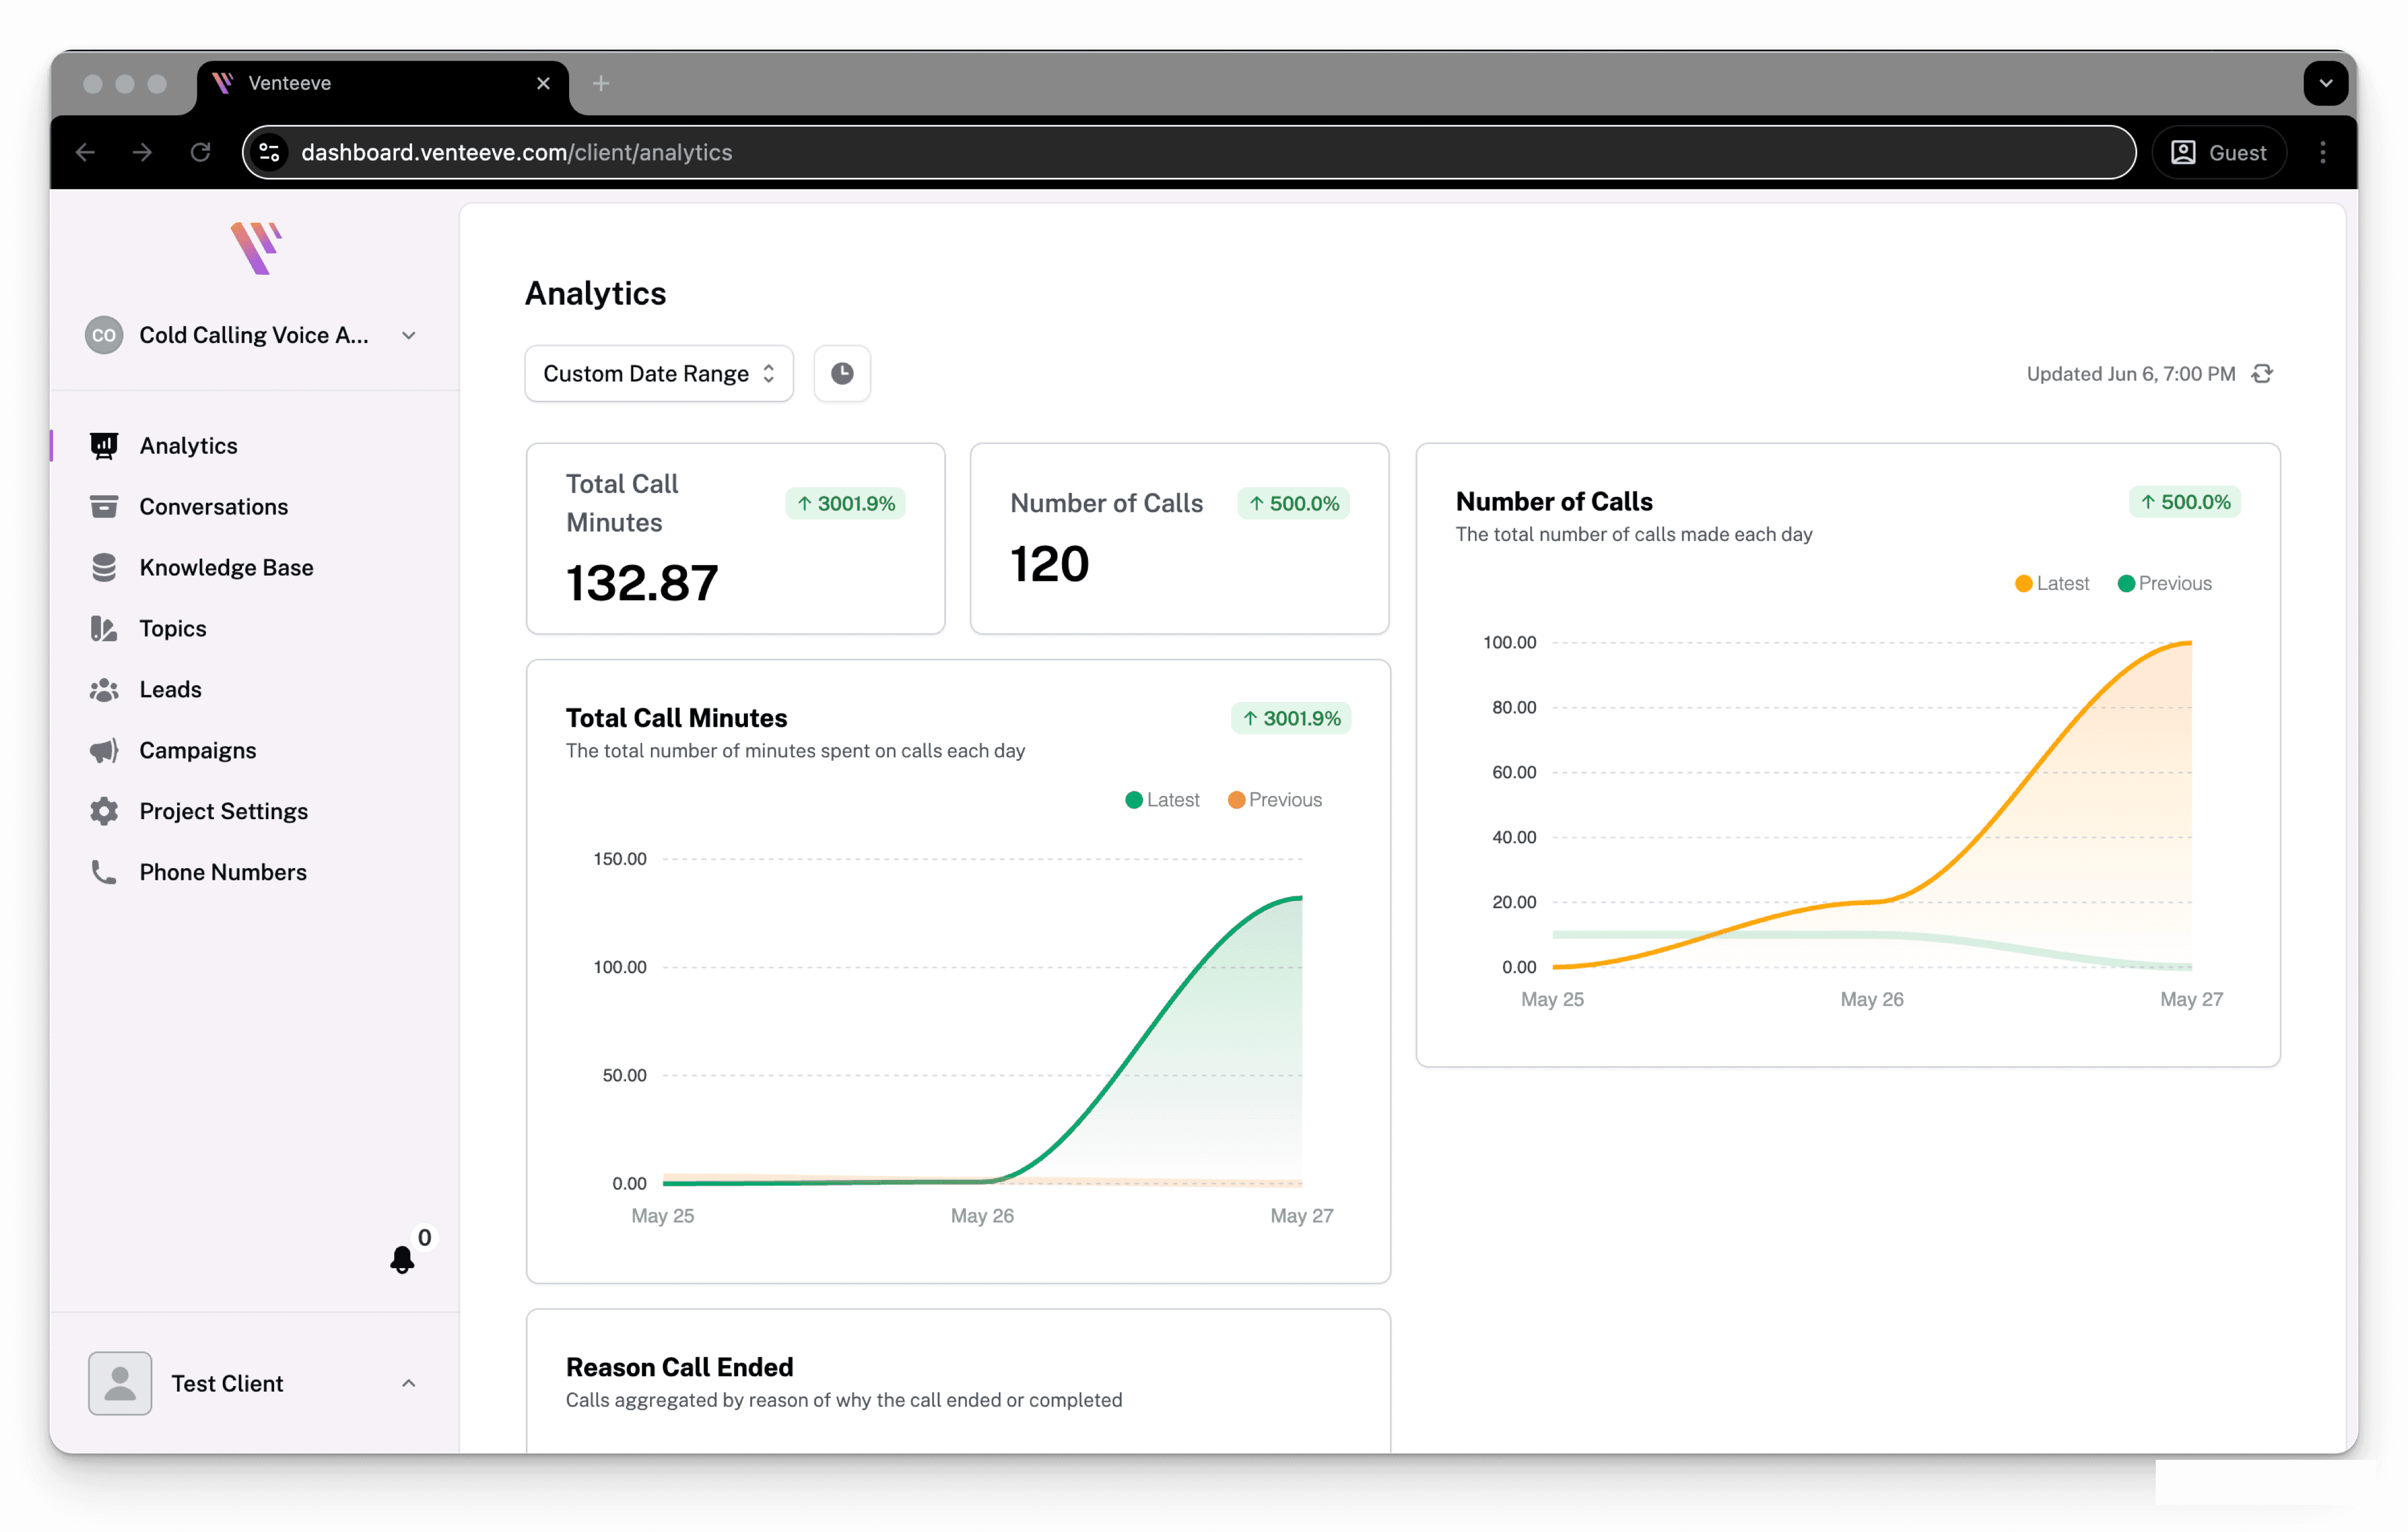This screenshot has height=1532, width=2408.
Task: Open the tab search dropdown arrow
Action: coord(2326,84)
